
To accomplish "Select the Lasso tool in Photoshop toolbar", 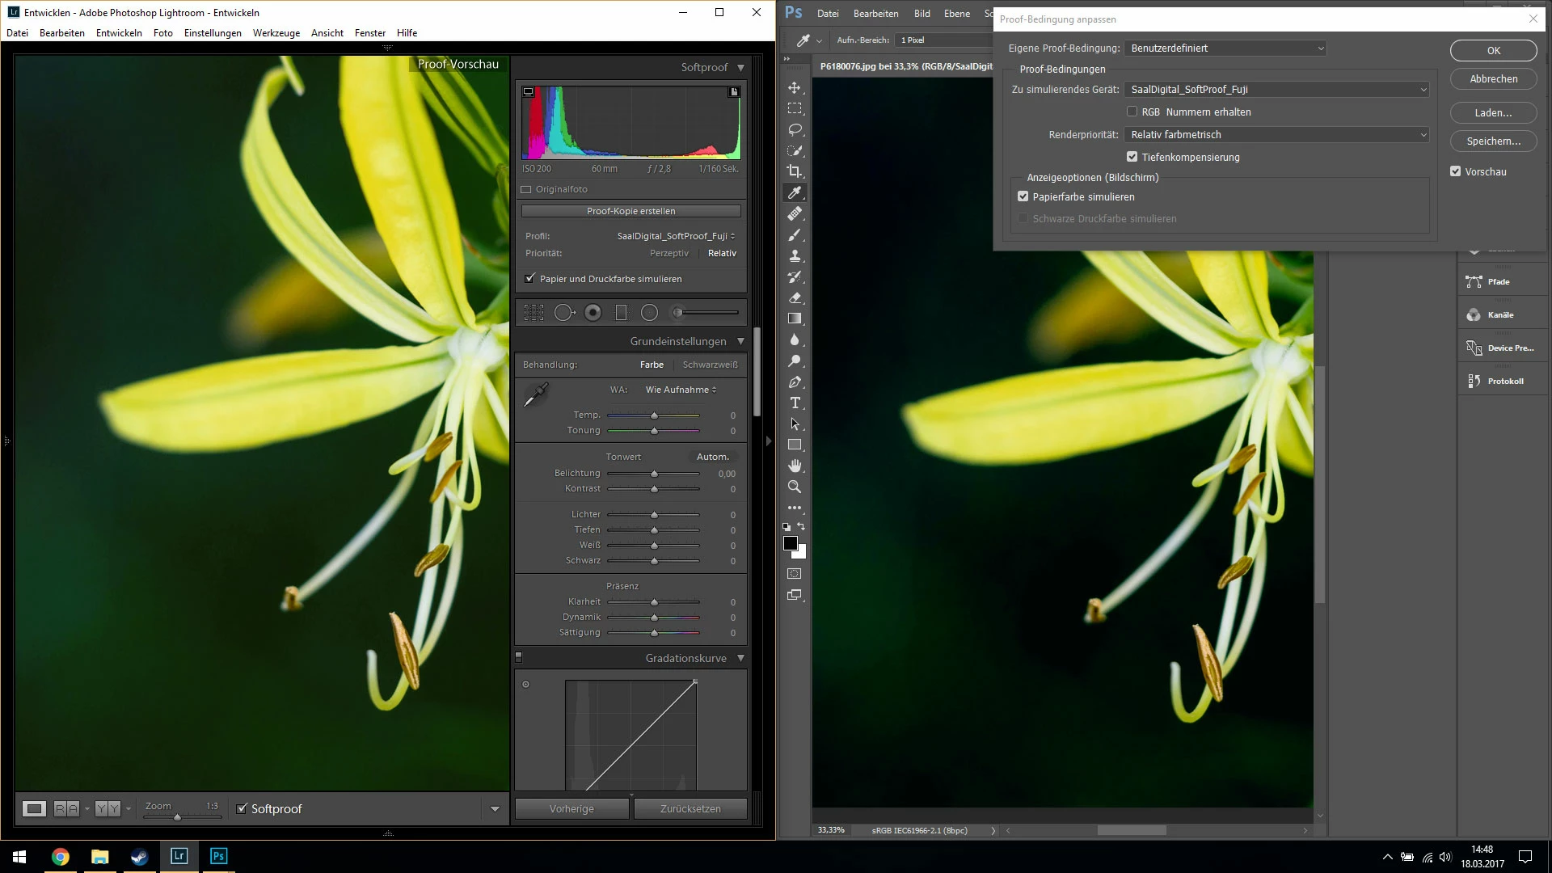I will coord(795,129).
